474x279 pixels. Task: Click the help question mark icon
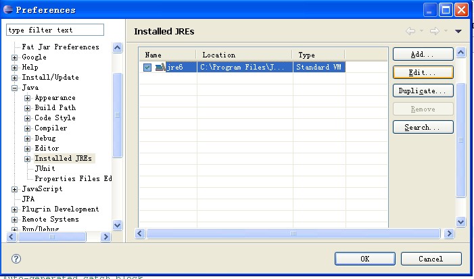pyautogui.click(x=16, y=259)
